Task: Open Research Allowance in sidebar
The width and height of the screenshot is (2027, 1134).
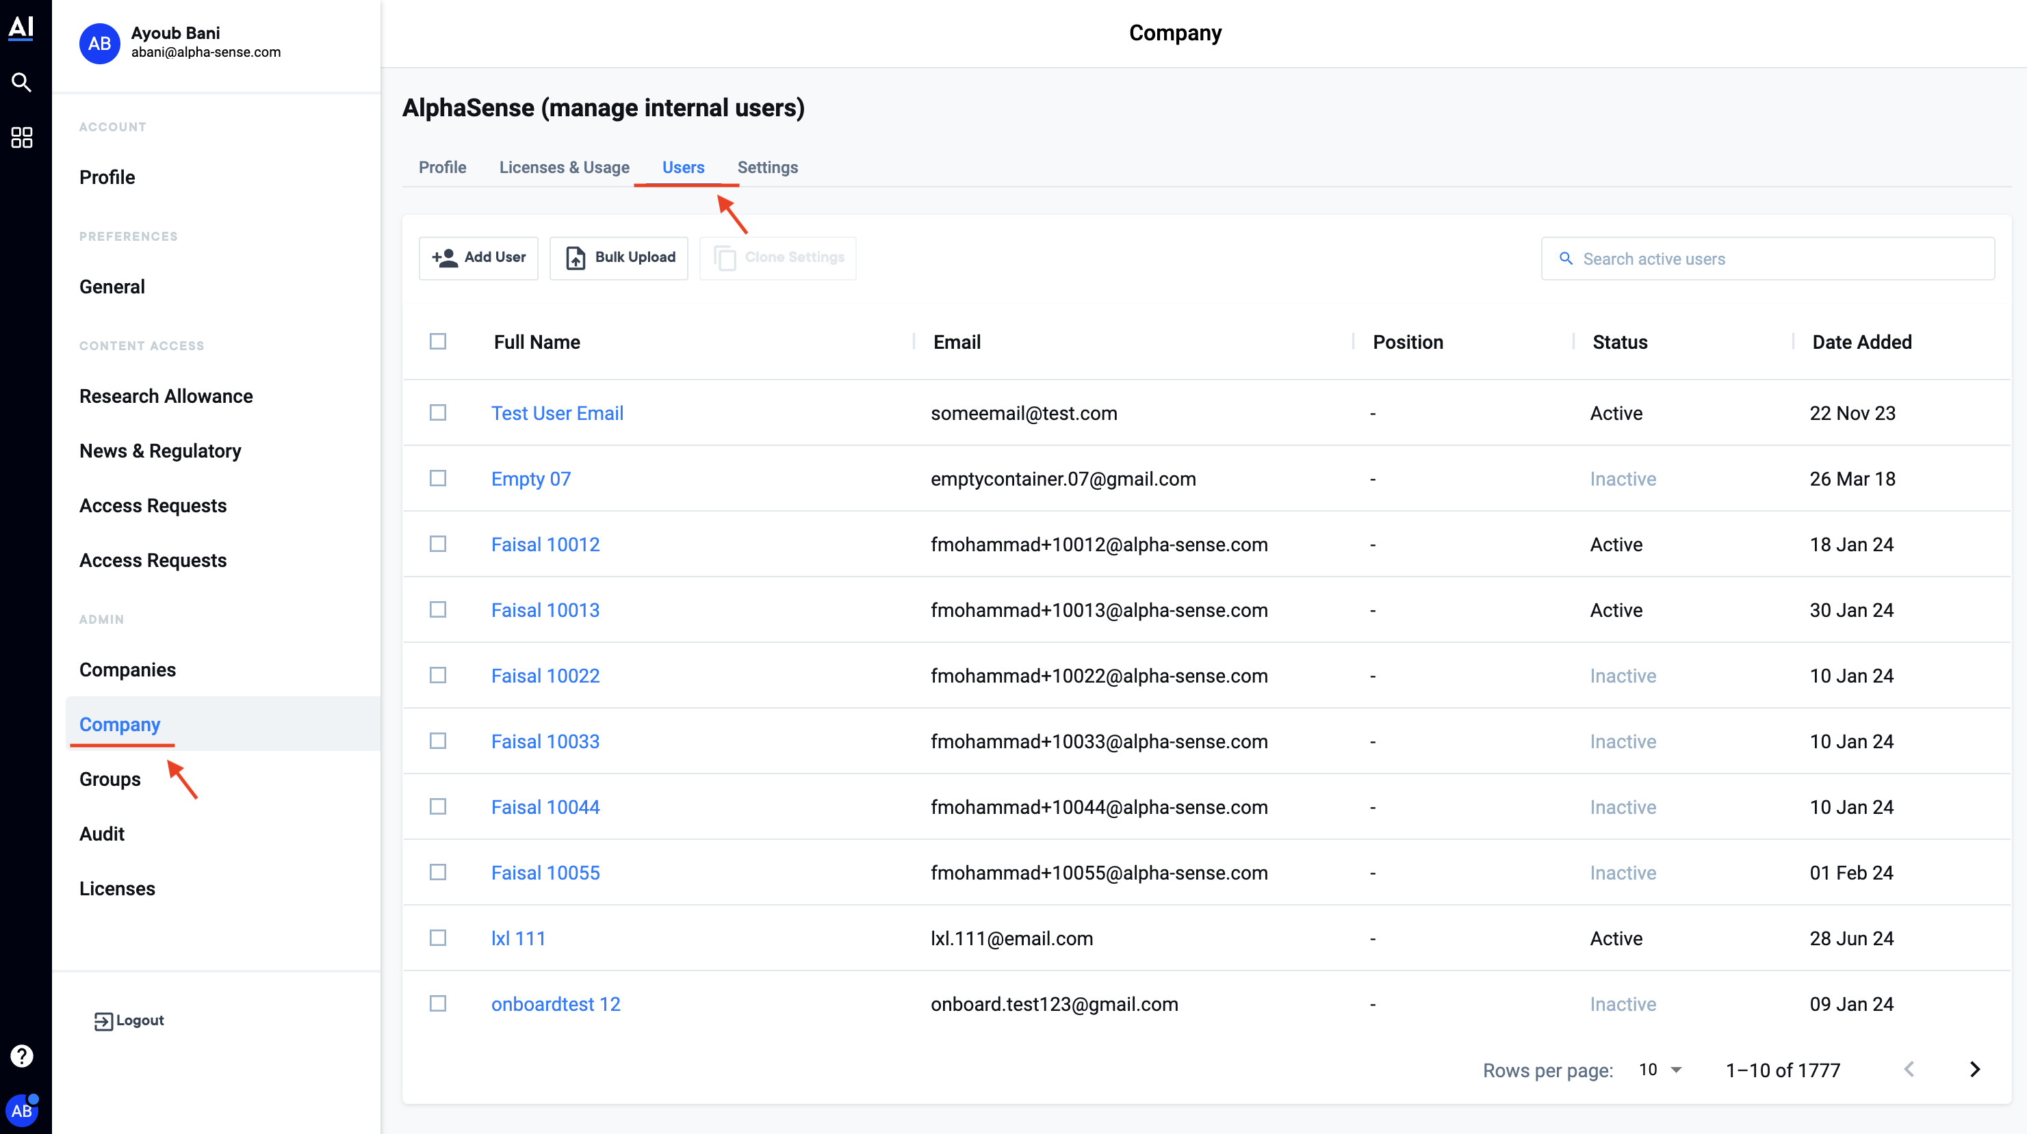Action: [166, 396]
